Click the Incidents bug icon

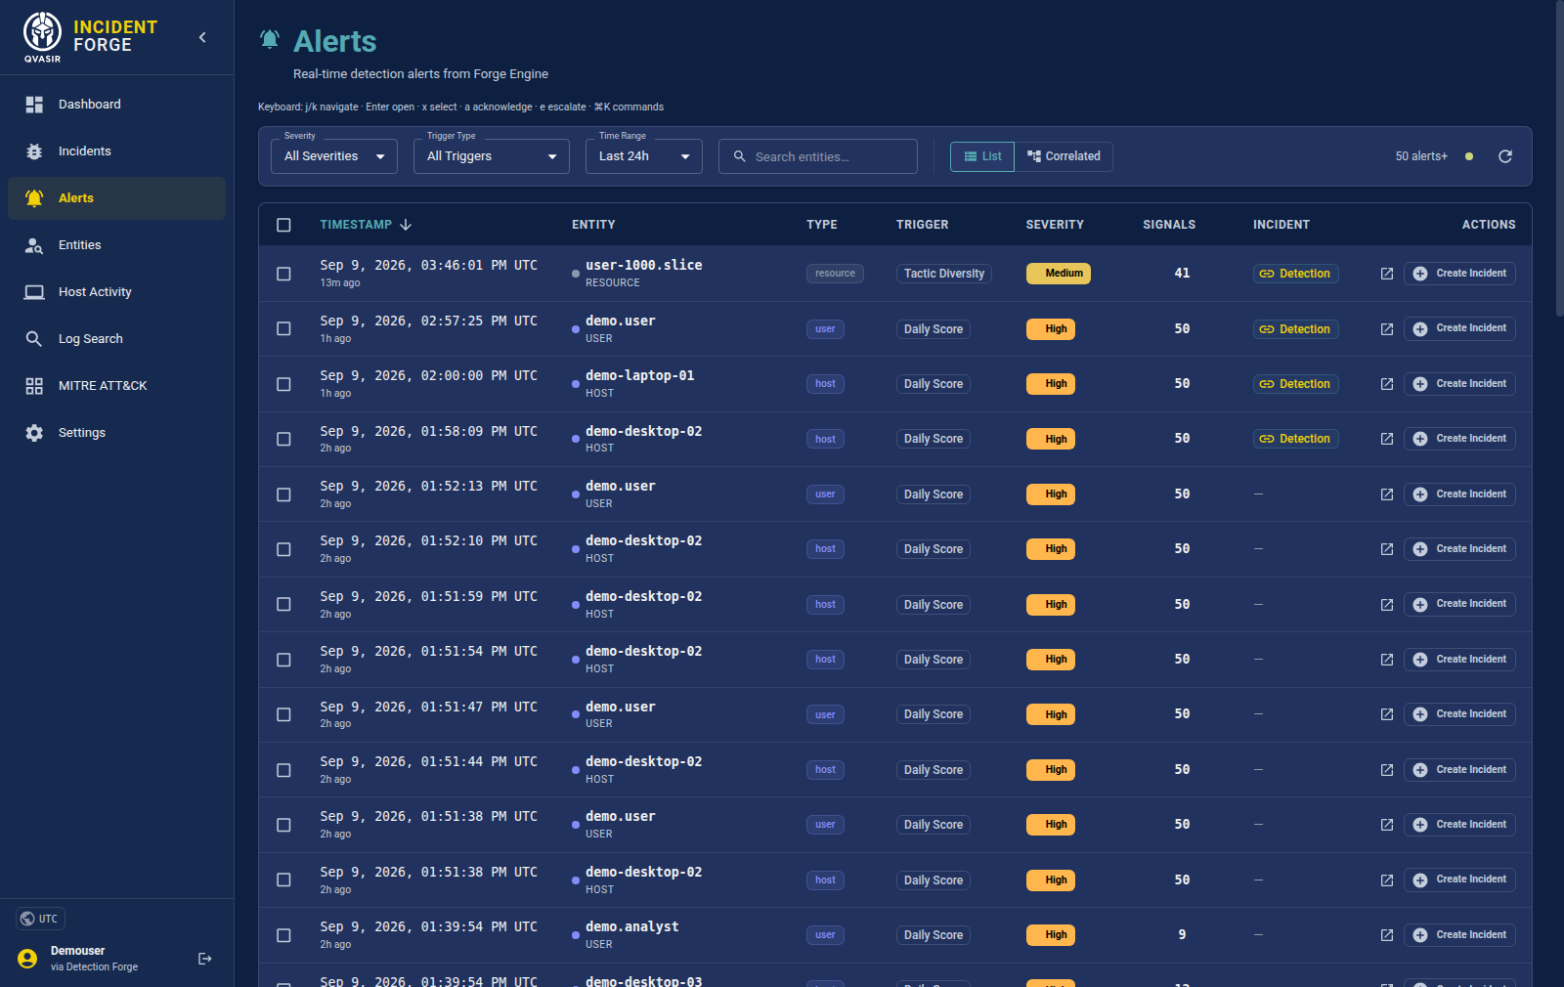(x=34, y=151)
